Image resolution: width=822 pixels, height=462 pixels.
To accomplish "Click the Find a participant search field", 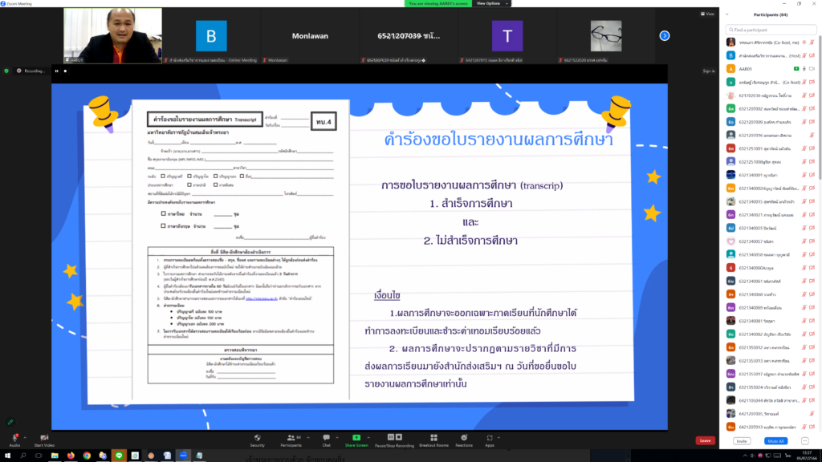I will click(771, 30).
